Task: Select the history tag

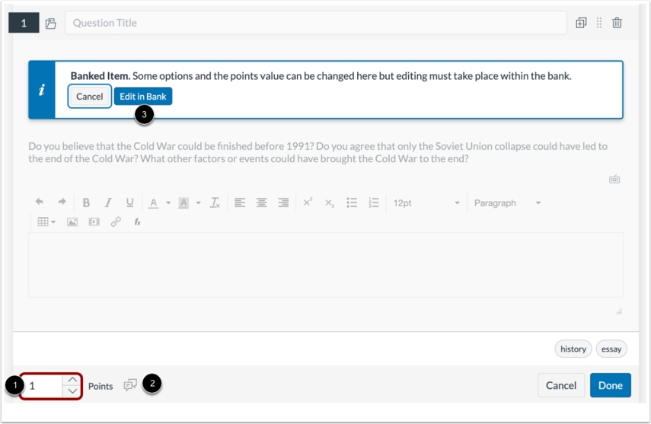Action: click(573, 349)
